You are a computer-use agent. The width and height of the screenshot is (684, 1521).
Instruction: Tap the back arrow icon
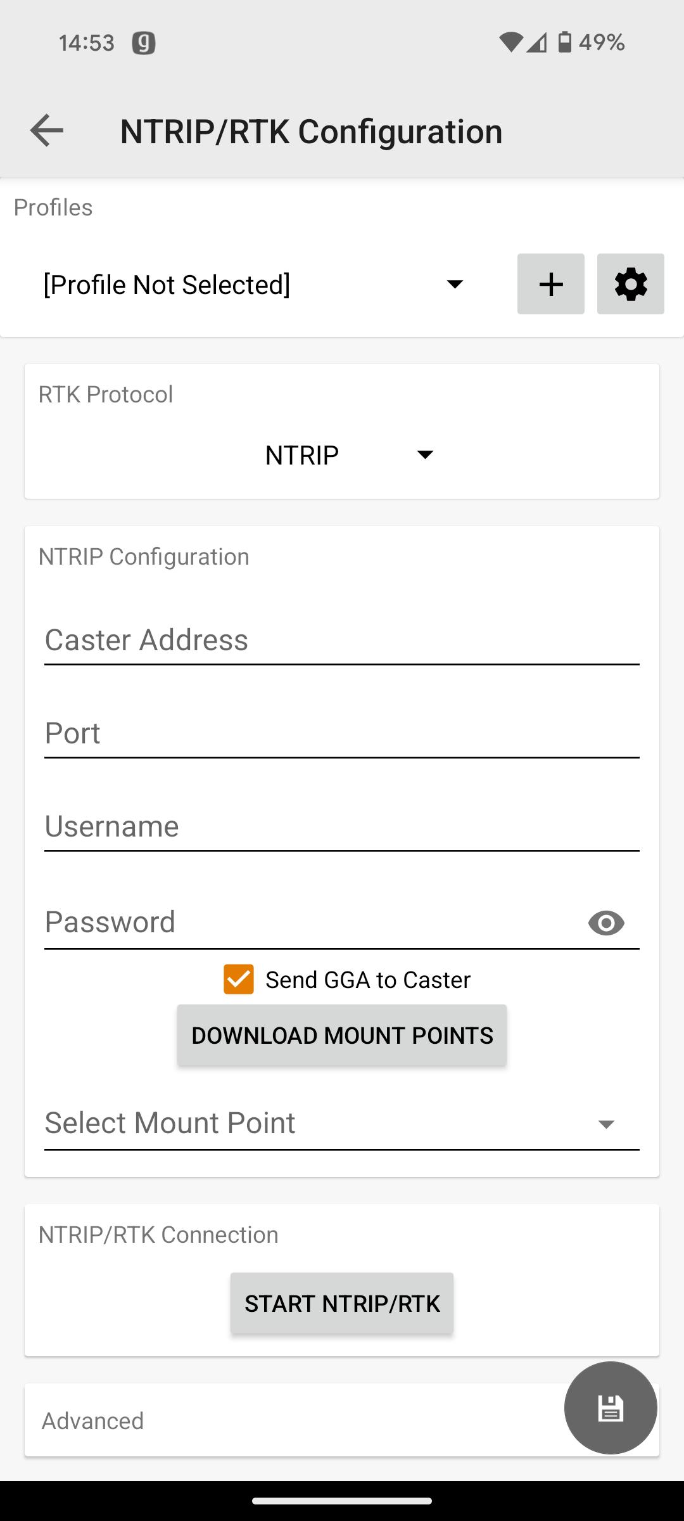(x=47, y=131)
